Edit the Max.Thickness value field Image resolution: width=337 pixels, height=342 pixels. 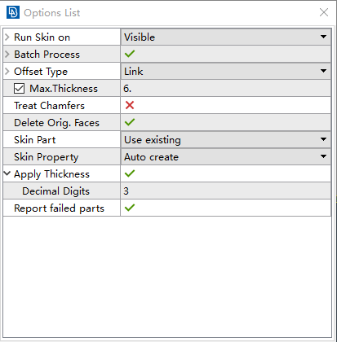[x=226, y=89]
